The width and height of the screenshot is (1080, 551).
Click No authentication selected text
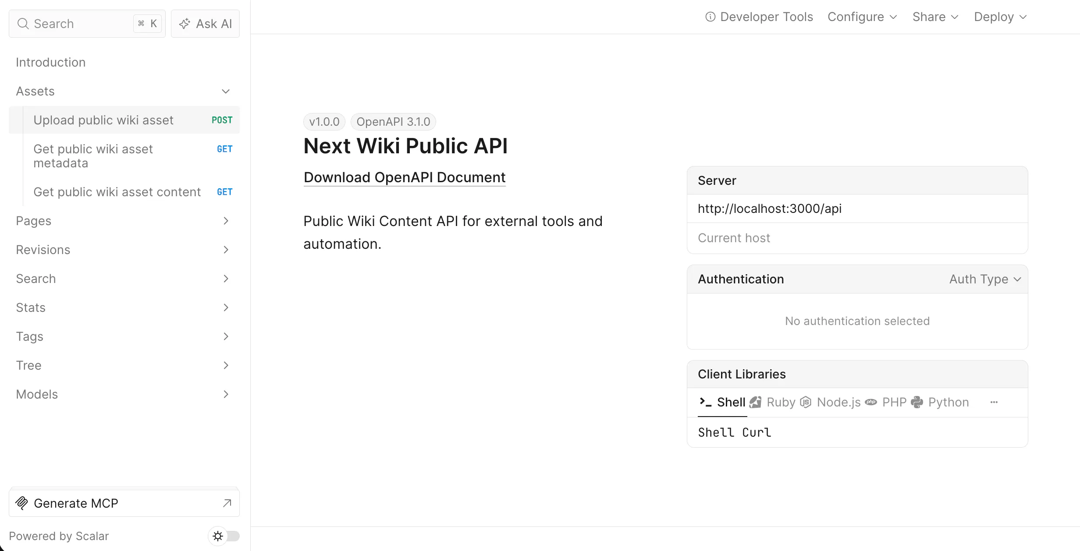click(857, 321)
